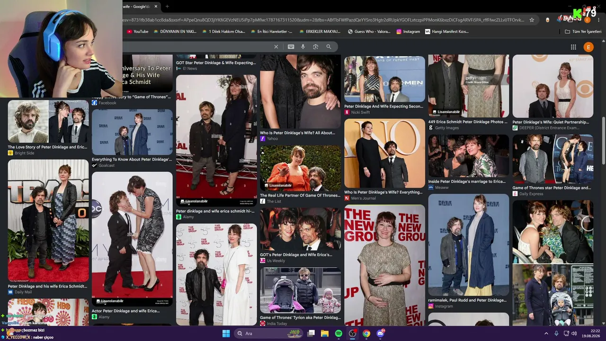Open the 'ERKEKLER MAKYAJ...' bookmark

point(319,32)
